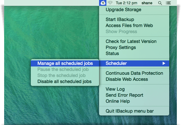Click the Scheduler submenu arrow

tap(164, 63)
